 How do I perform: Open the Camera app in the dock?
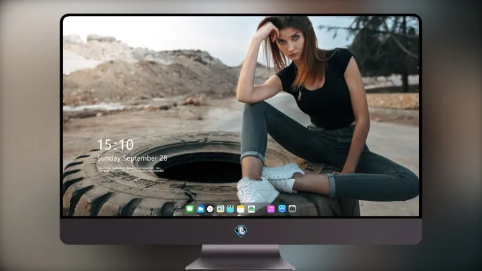(x=292, y=209)
